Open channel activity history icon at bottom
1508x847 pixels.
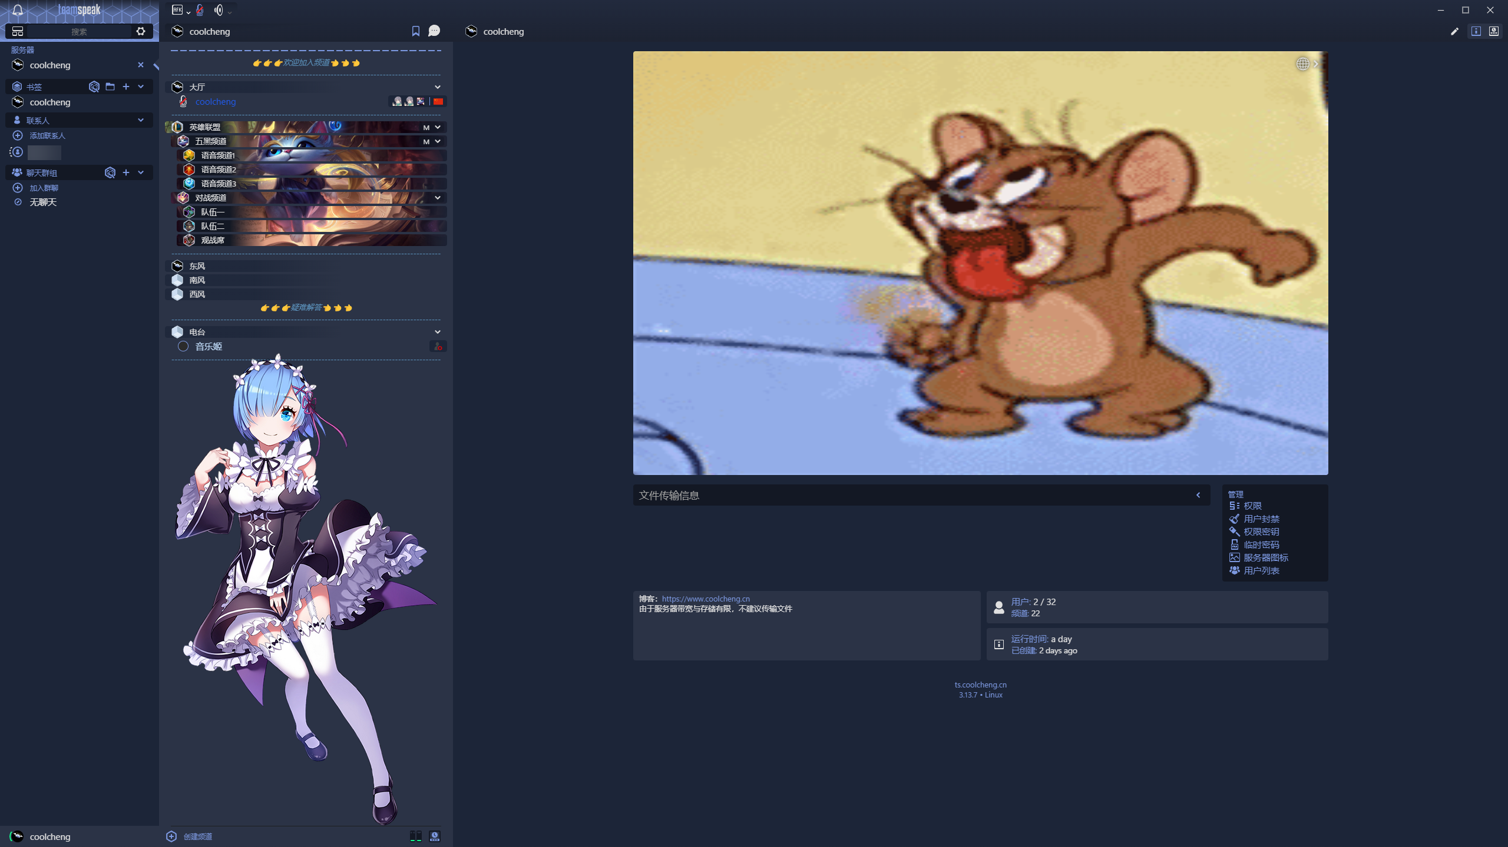[435, 836]
